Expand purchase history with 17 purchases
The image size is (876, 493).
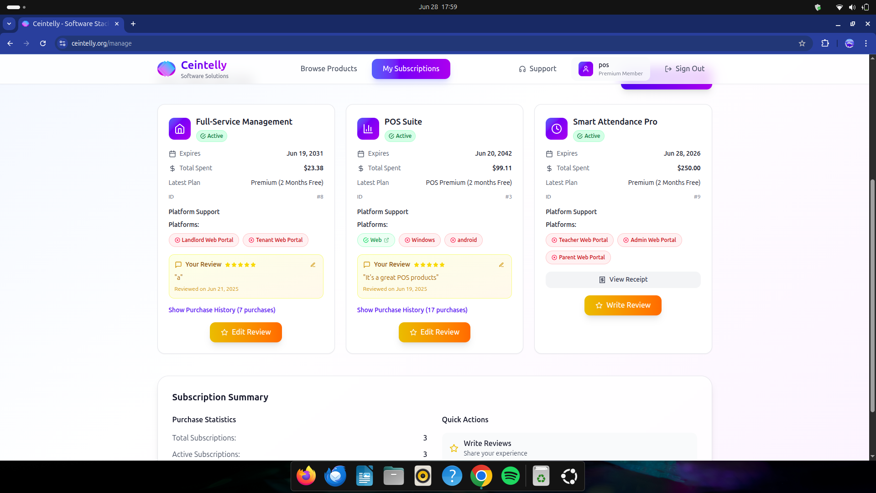pyautogui.click(x=412, y=310)
